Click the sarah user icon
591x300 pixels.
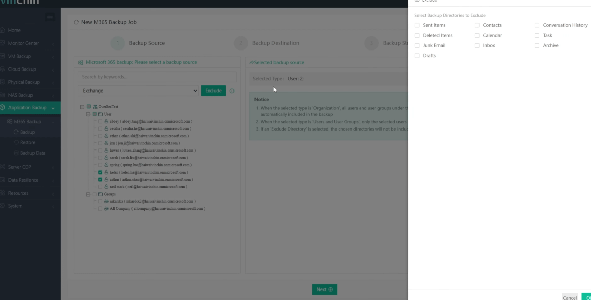tap(106, 158)
